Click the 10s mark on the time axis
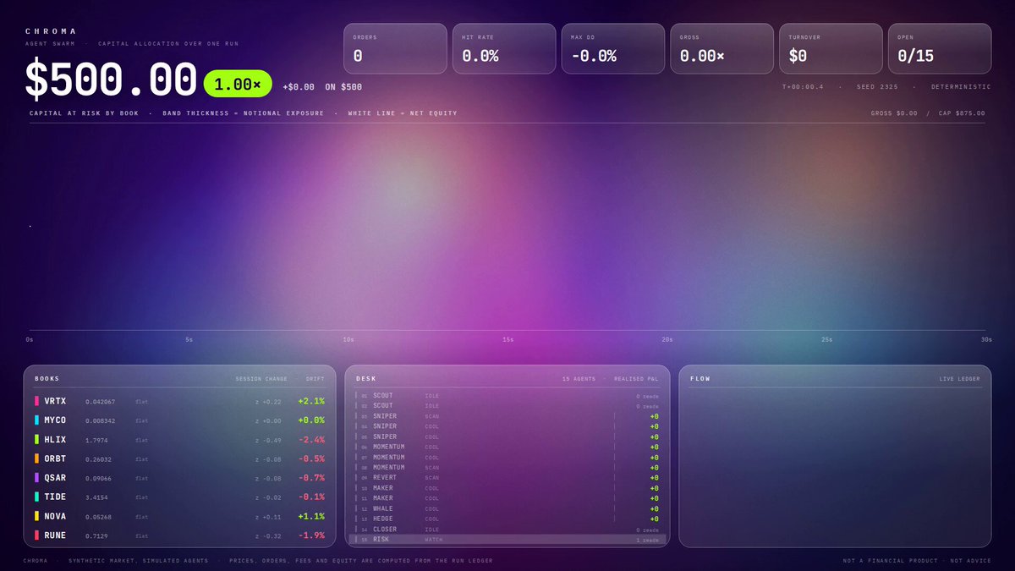 [348, 340]
